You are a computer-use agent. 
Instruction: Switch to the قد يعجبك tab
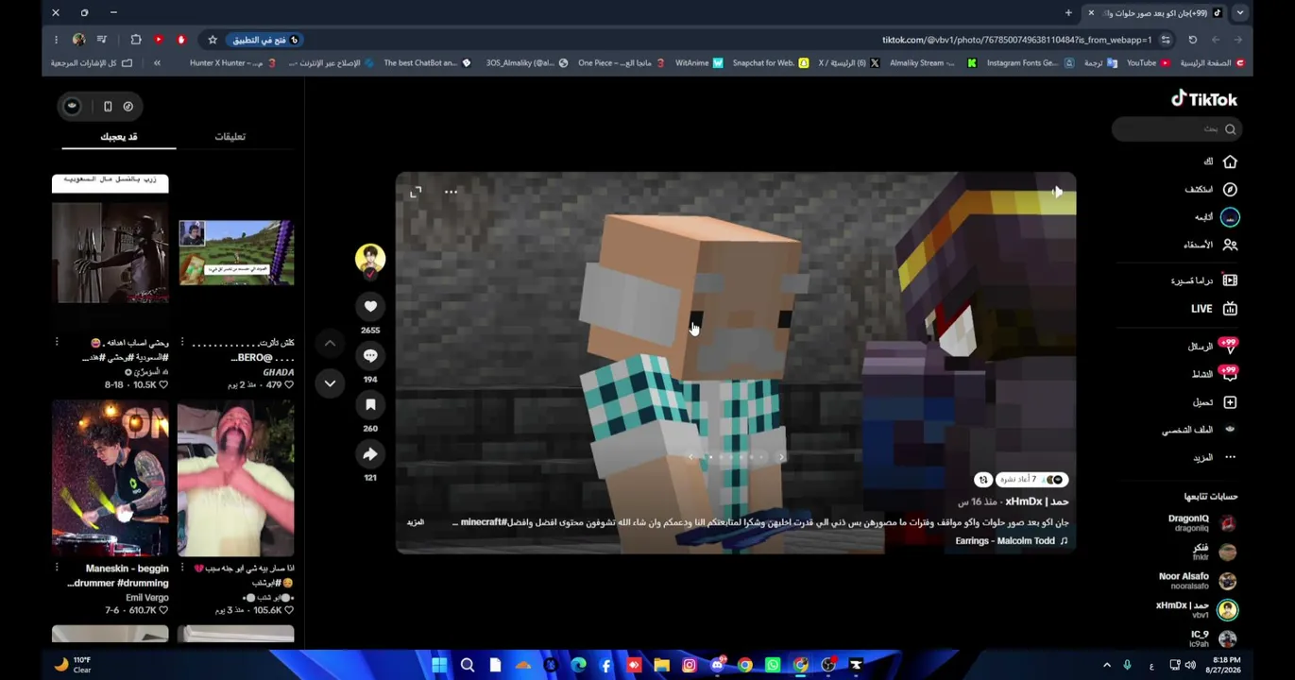pyautogui.click(x=119, y=137)
